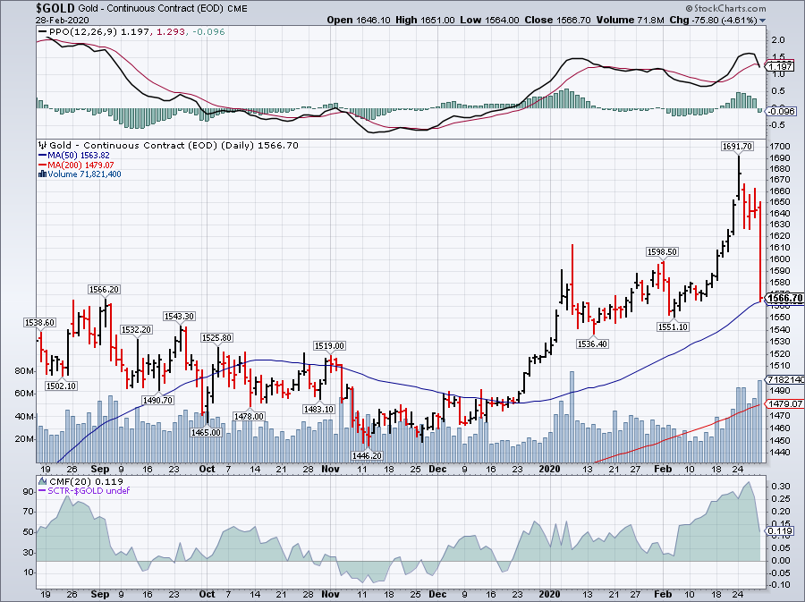The width and height of the screenshot is (805, 602).
Task: Click the Close 1566.70 header value
Action: [557, 20]
